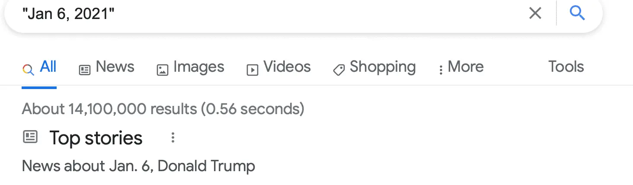Click the price tag icon beside Shopping
The image size is (633, 185).
click(x=339, y=69)
